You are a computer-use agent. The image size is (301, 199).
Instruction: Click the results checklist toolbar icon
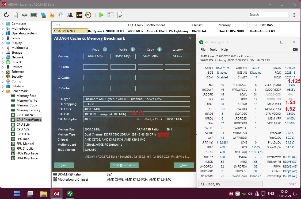111,15
